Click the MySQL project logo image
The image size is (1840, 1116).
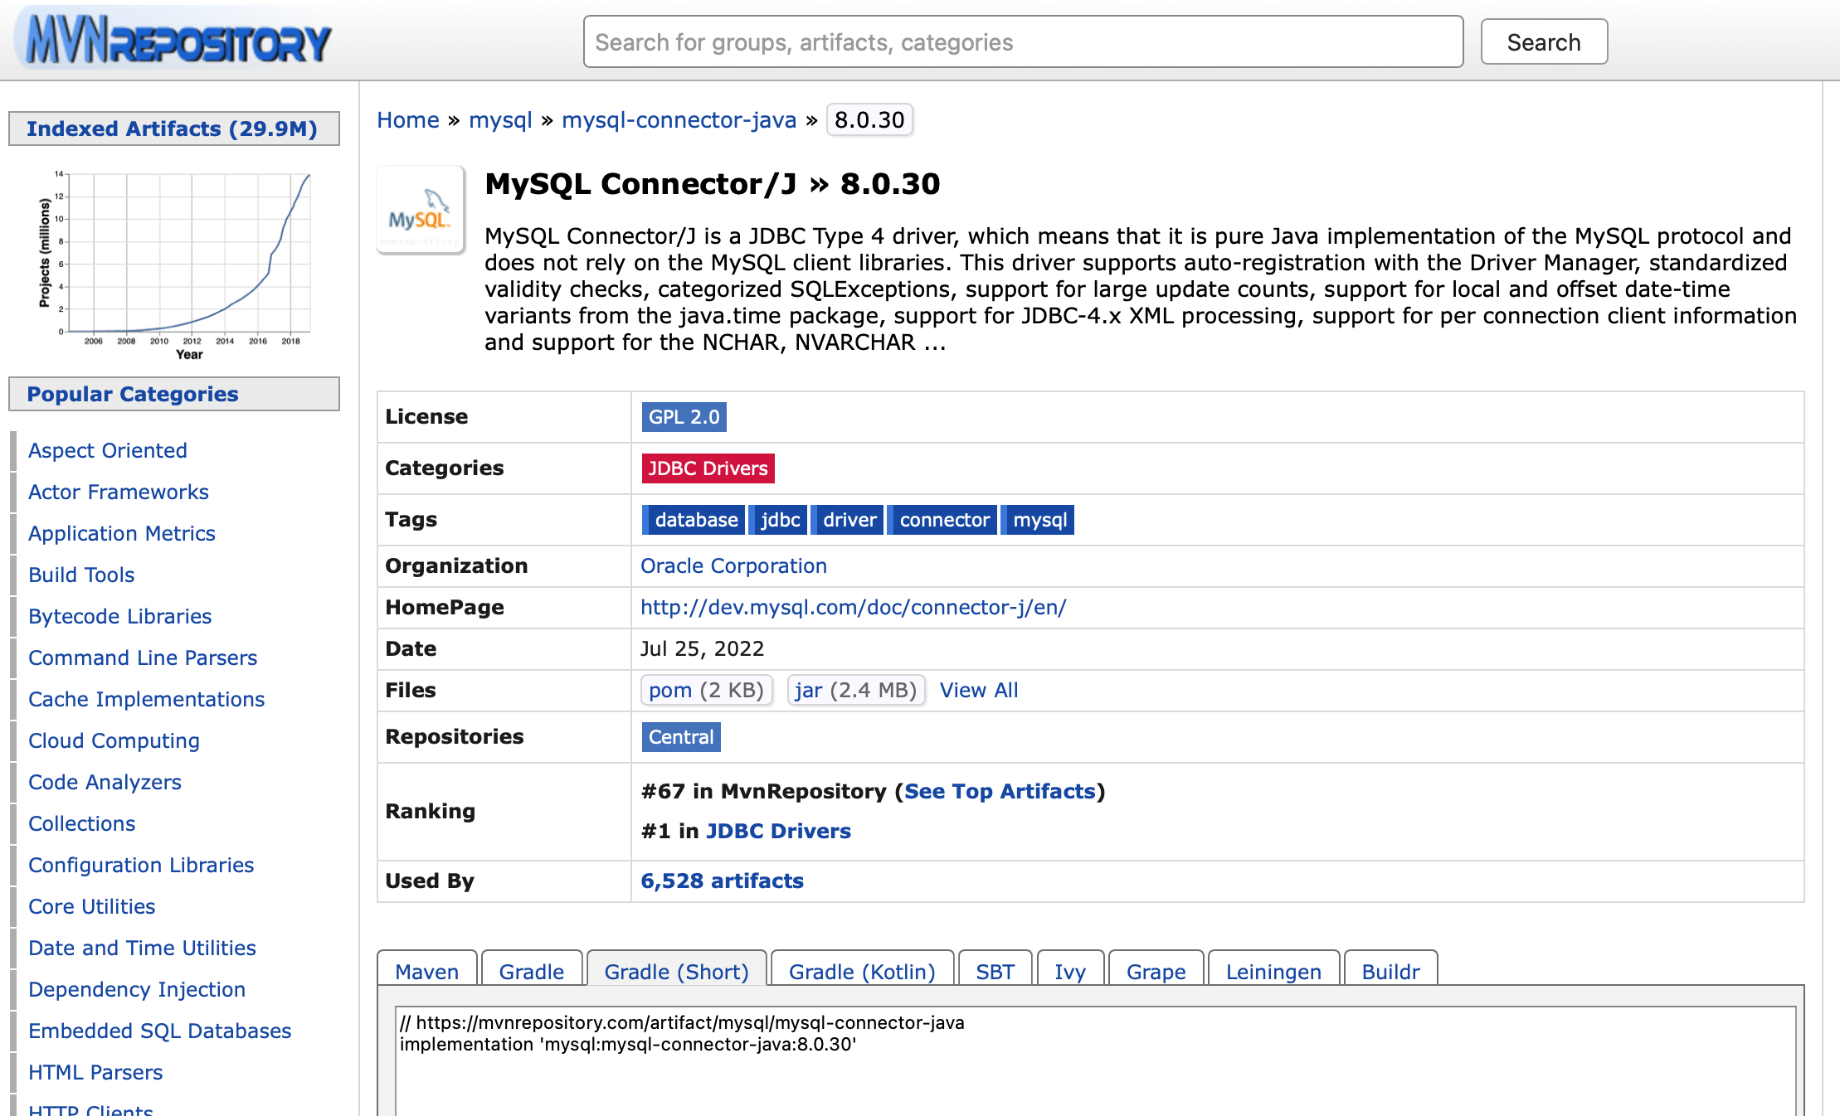coord(421,210)
